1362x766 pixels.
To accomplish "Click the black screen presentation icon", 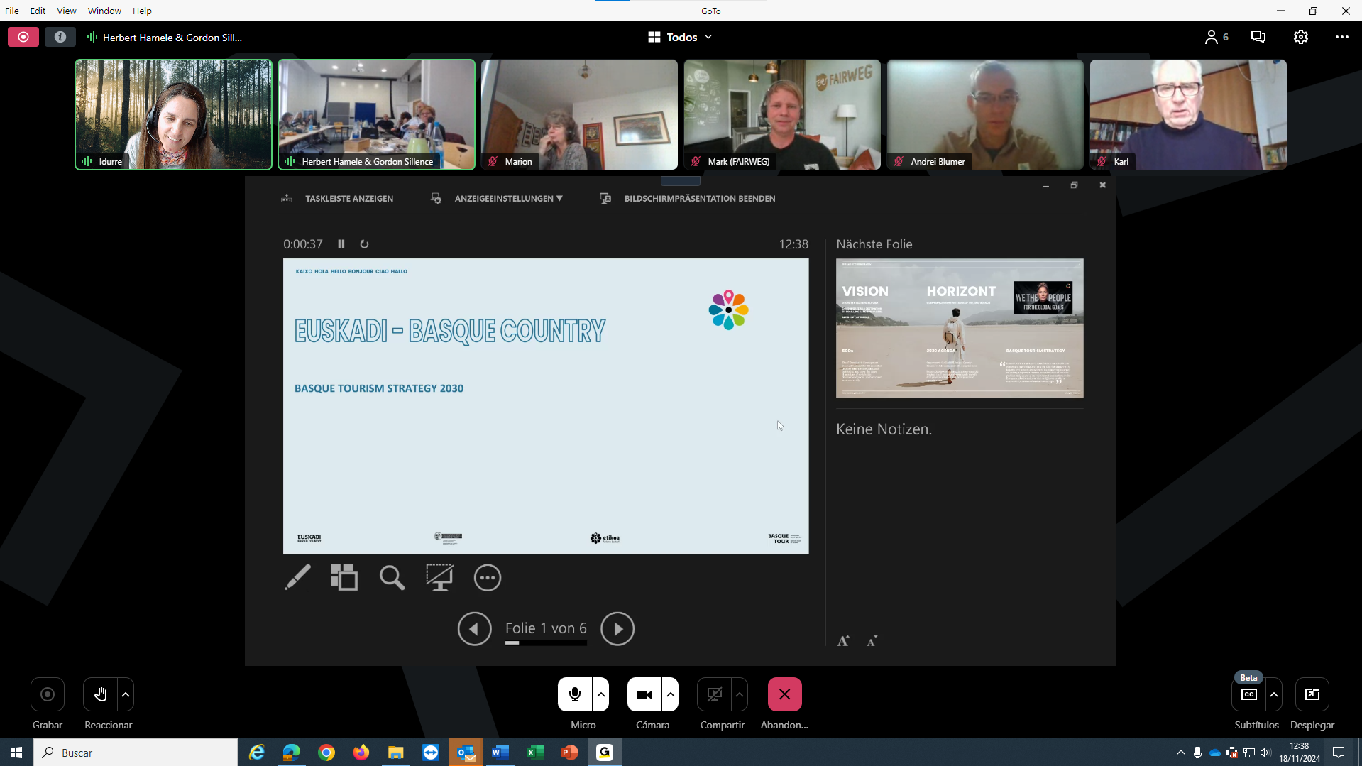I will click(439, 577).
